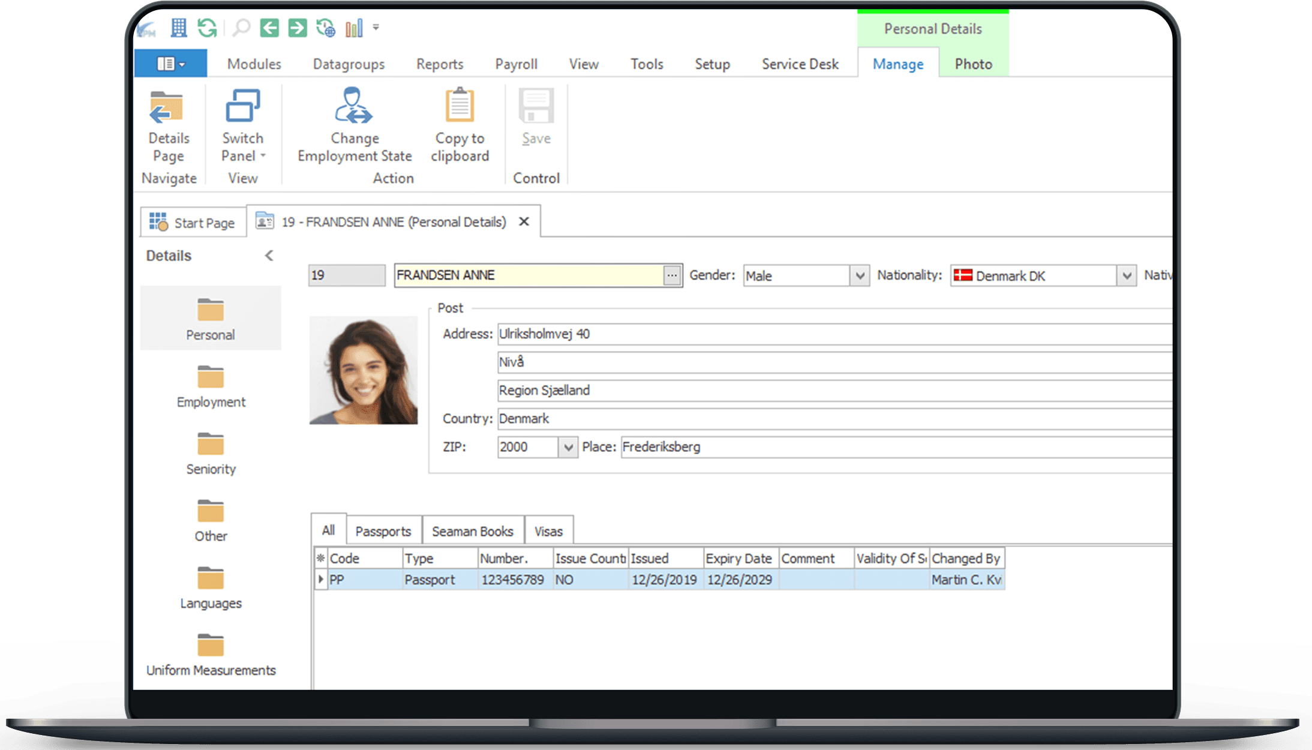
Task: Open the bar chart icon in toolbar
Action: click(354, 28)
